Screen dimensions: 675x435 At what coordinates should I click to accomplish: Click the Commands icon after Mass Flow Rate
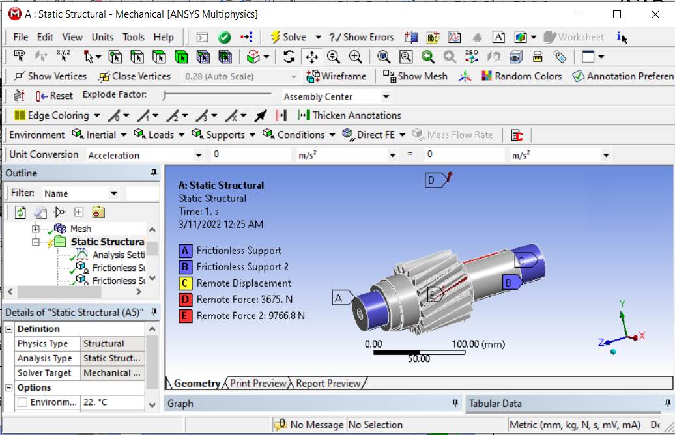[517, 135]
